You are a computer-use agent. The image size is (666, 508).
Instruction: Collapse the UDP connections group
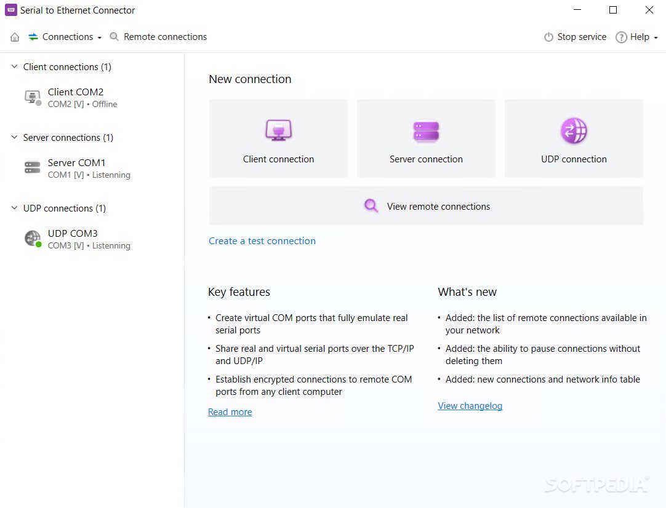click(14, 208)
